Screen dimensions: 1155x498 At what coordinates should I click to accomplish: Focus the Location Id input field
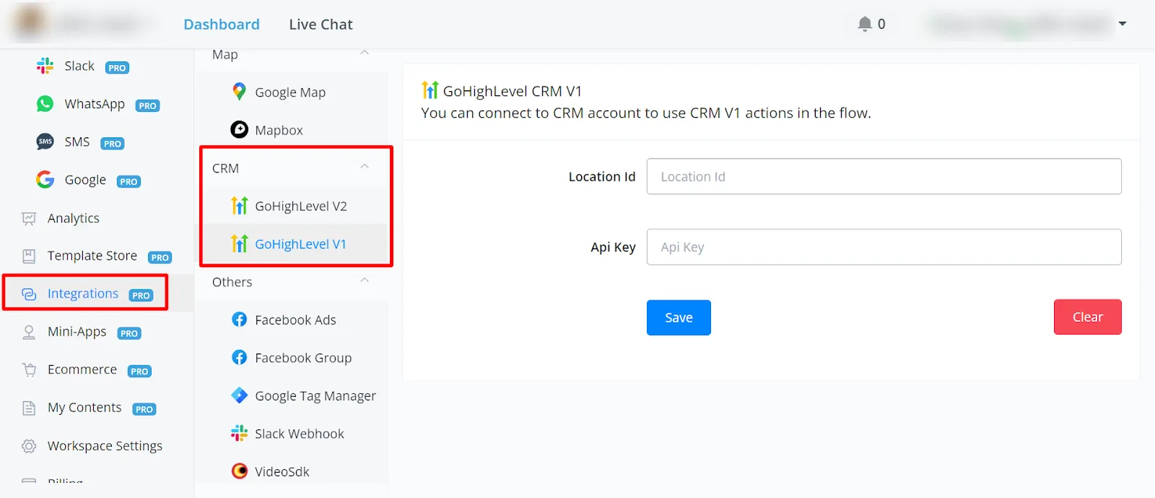[884, 176]
